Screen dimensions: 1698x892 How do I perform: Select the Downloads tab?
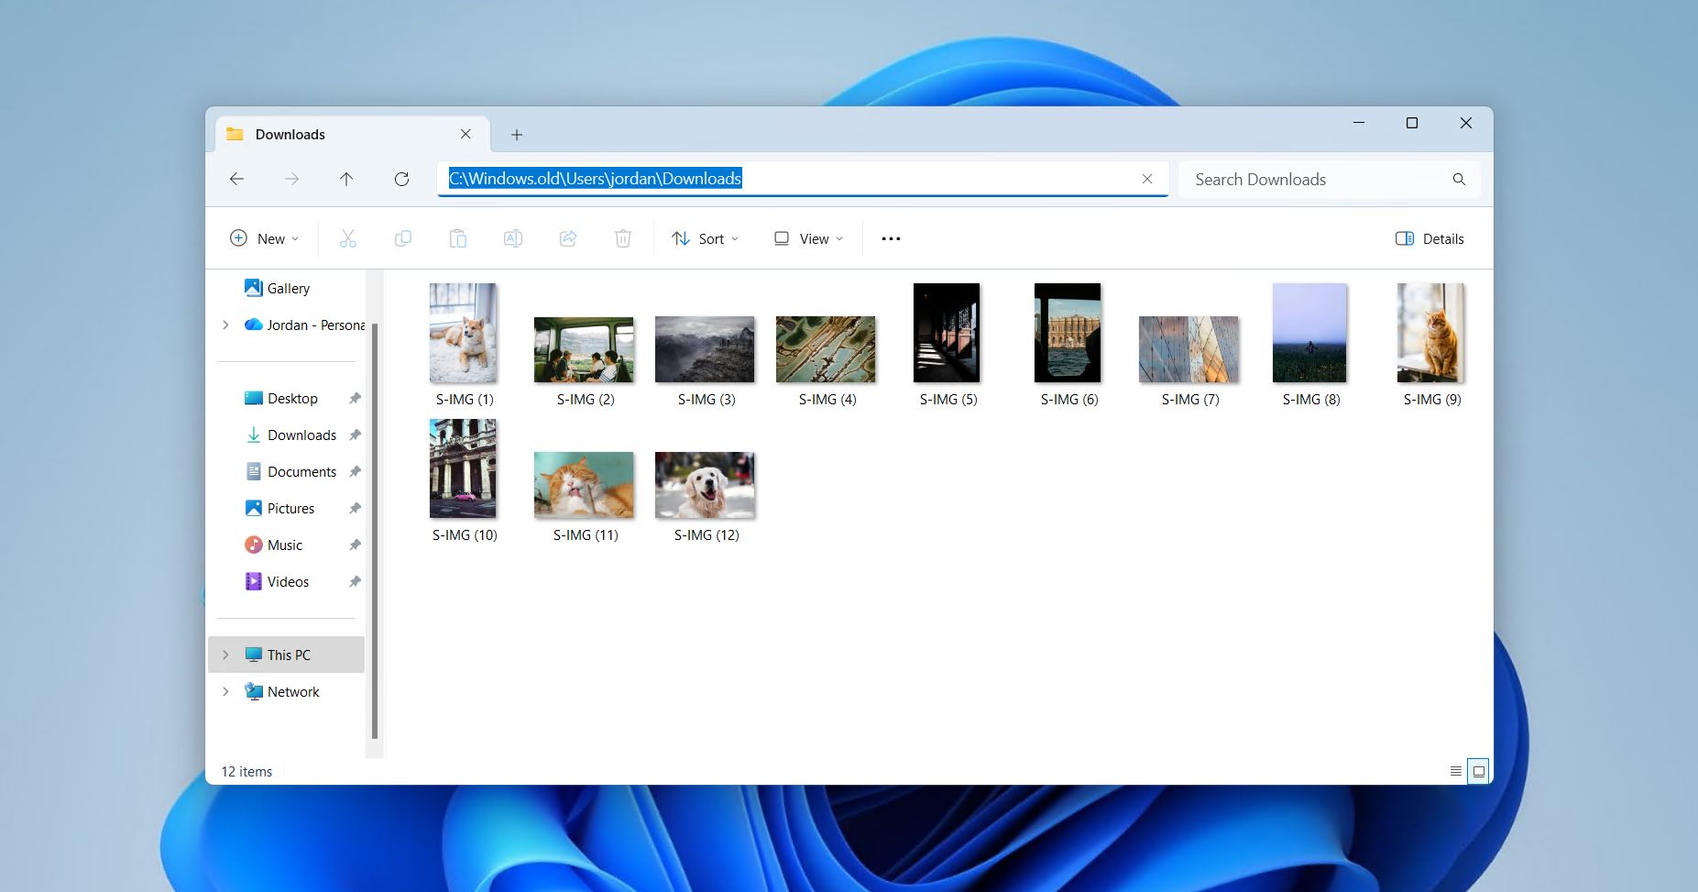353,135
